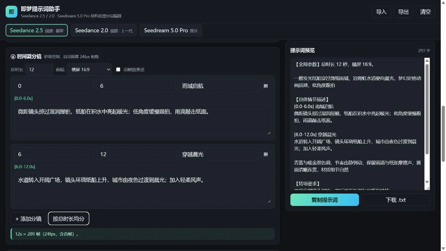Click the 293 字 character count
This screenshot has height=251, width=446.
tap(424, 51)
